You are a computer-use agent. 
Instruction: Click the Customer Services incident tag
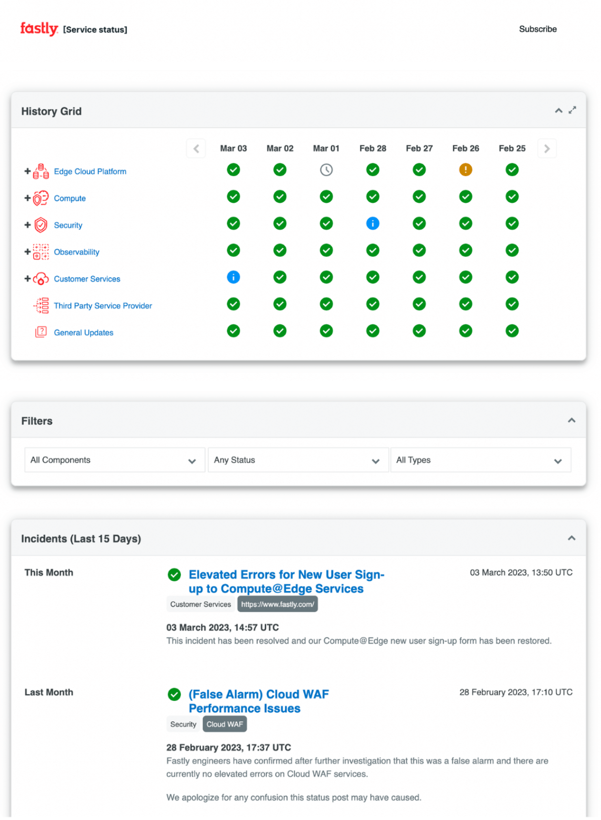pos(201,604)
